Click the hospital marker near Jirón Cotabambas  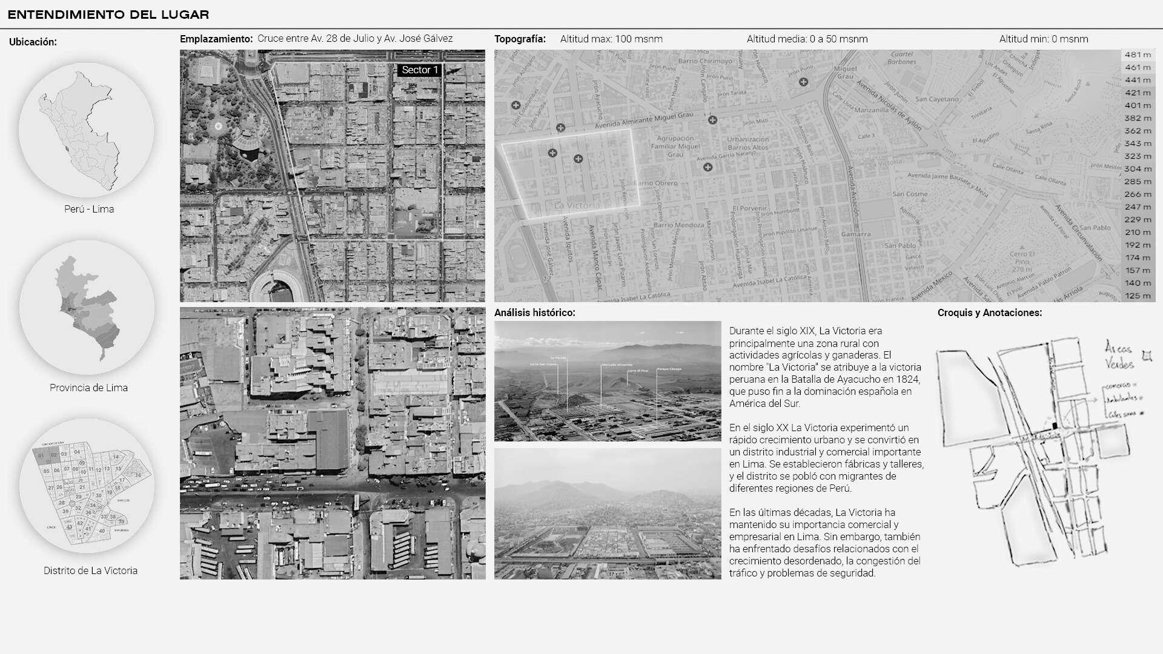[516, 105]
